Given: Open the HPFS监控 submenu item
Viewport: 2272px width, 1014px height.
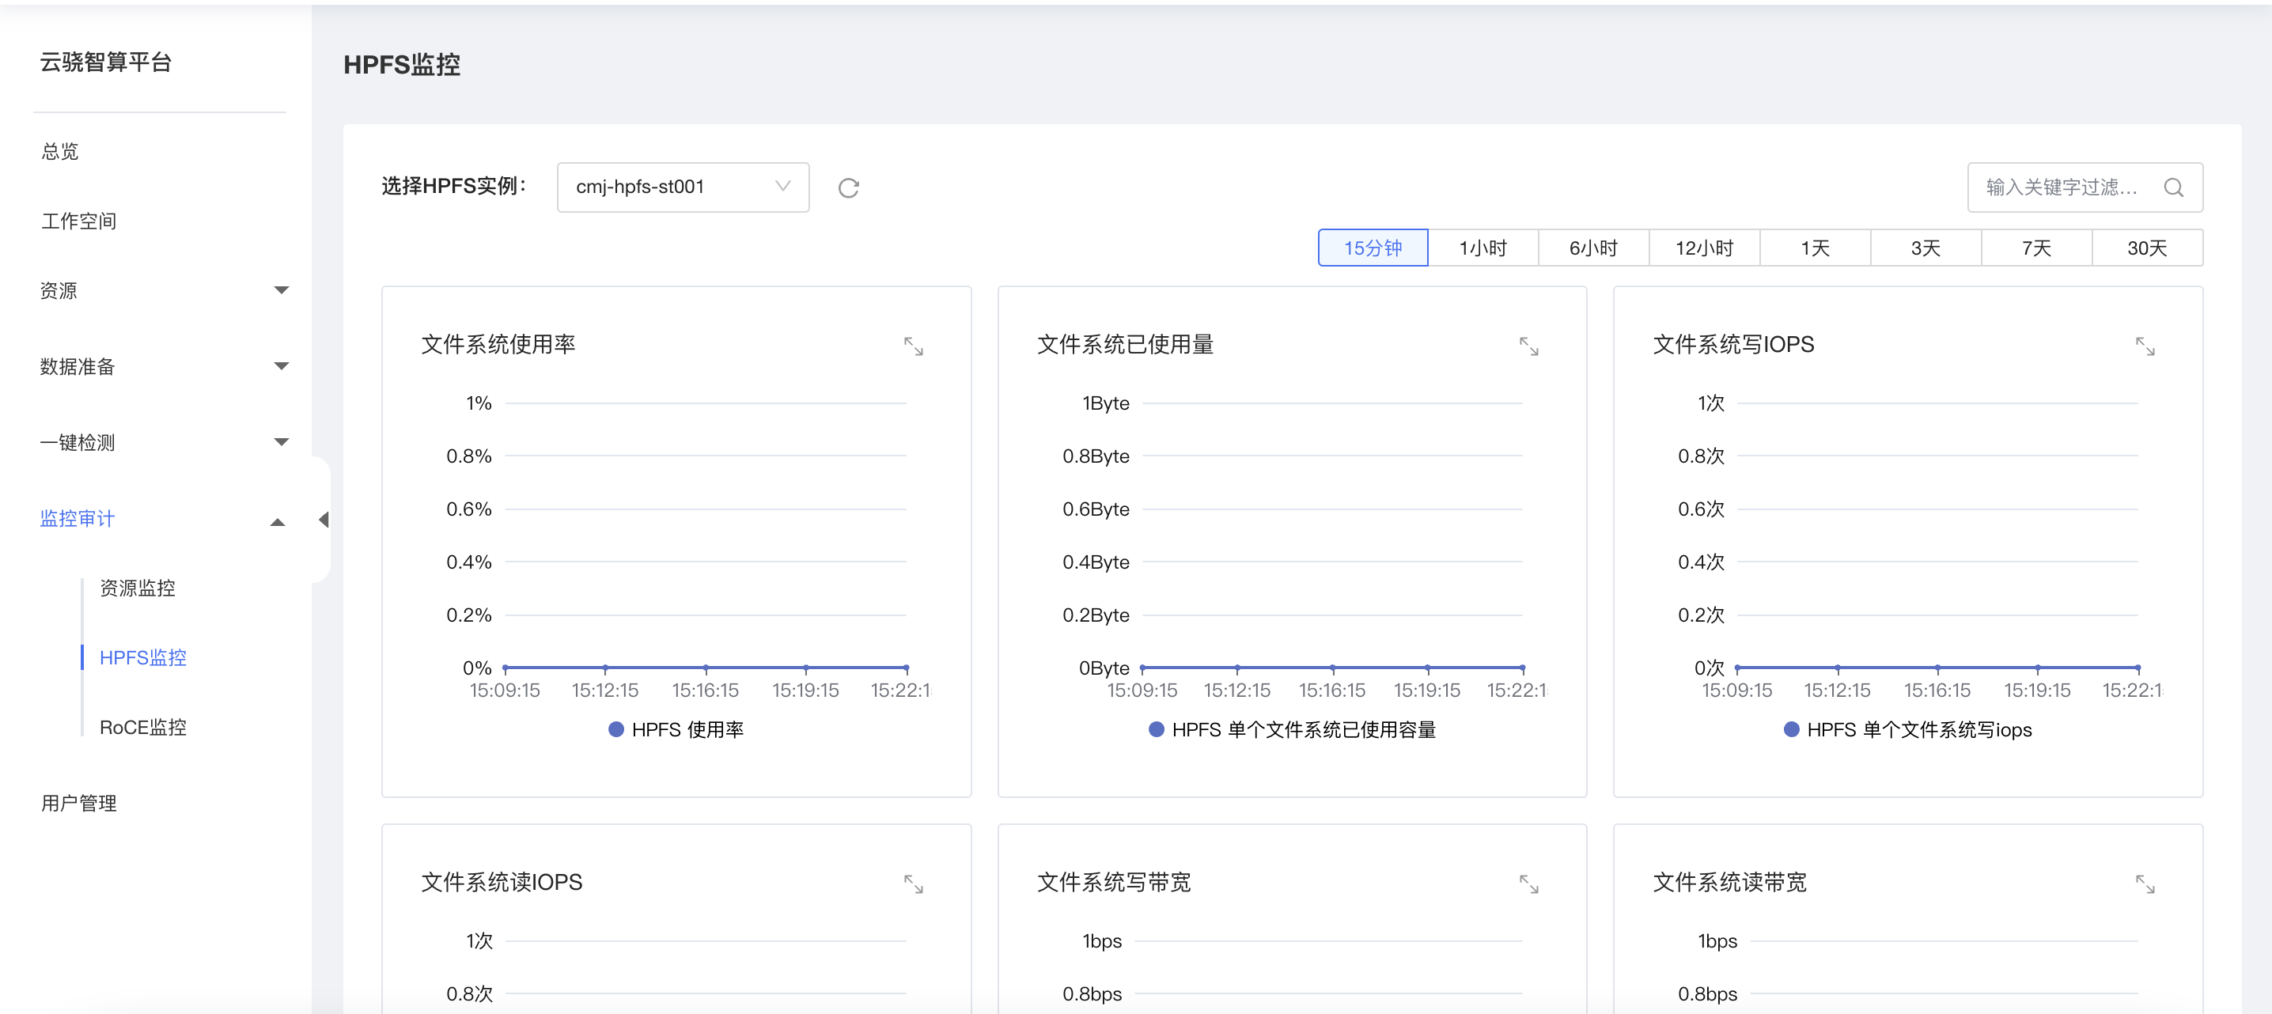Looking at the screenshot, I should pyautogui.click(x=143, y=658).
